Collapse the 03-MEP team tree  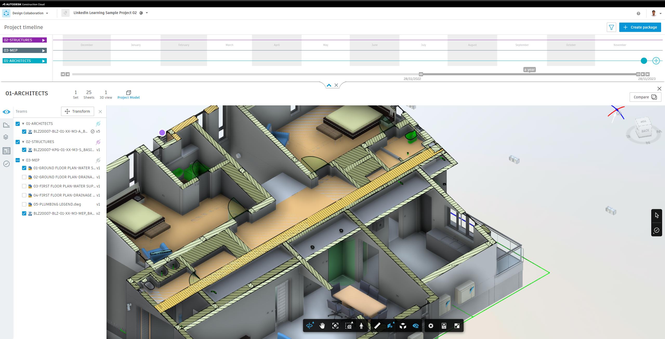coord(23,160)
